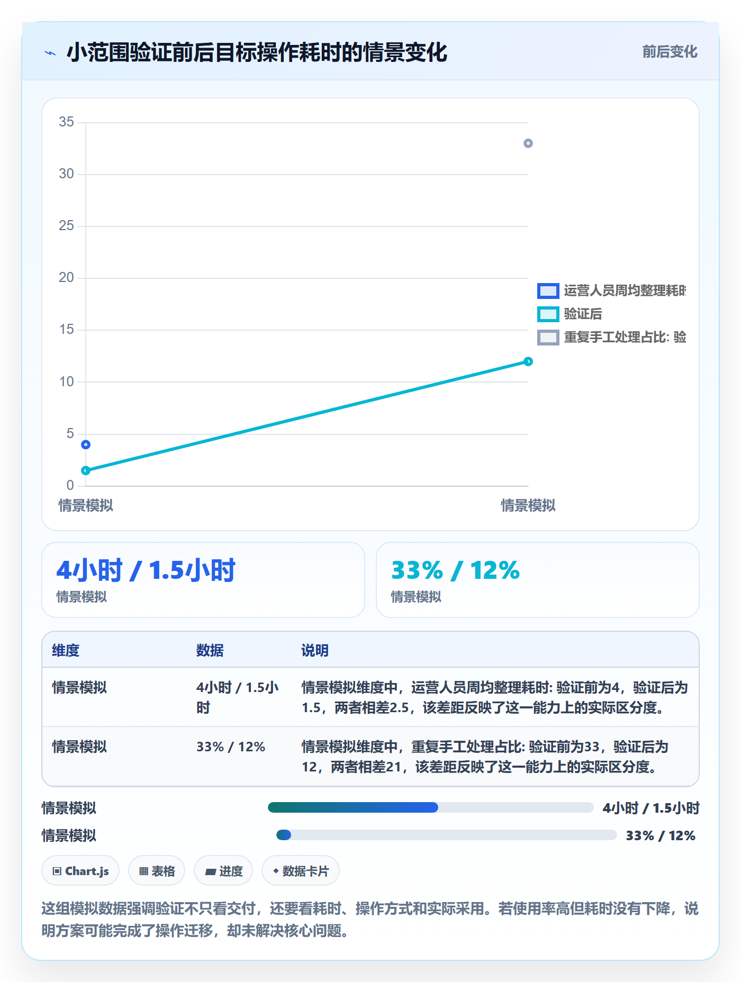Click the 4小时 / 1.5小时 progress bar
The image size is (741, 982).
tap(430, 807)
